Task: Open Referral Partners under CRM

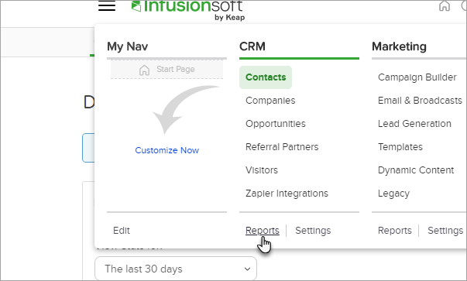Action: pos(282,147)
